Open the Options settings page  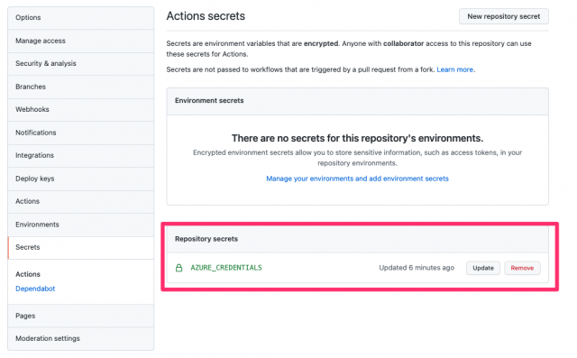pos(80,18)
